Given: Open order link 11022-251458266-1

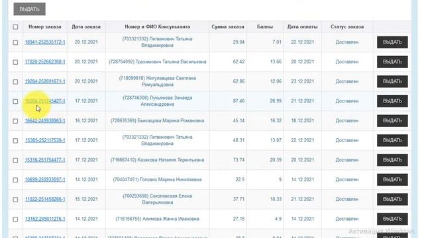Looking at the screenshot, I should pyautogui.click(x=45, y=199).
